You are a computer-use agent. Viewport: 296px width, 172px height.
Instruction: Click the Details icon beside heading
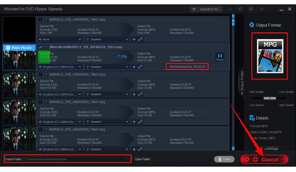(x=252, y=118)
